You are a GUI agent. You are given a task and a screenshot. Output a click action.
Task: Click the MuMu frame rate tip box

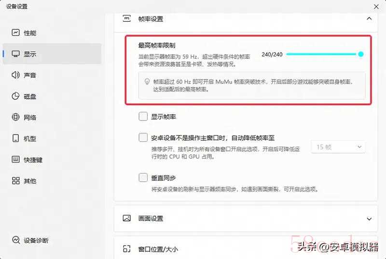(x=251, y=85)
